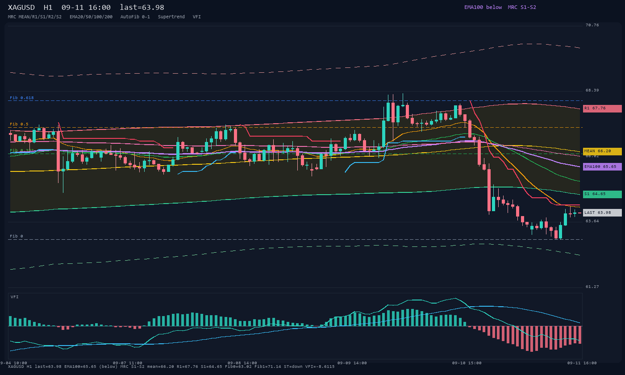Select 'MRC MEAN/R1/S1/R2/S2' in the indicator legend
This screenshot has height=375, width=625.
coord(35,17)
